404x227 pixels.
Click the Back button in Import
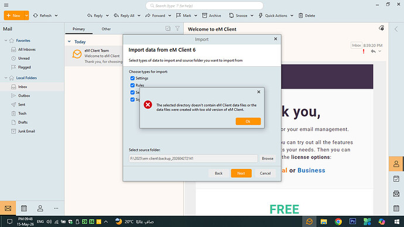pyautogui.click(x=218, y=173)
